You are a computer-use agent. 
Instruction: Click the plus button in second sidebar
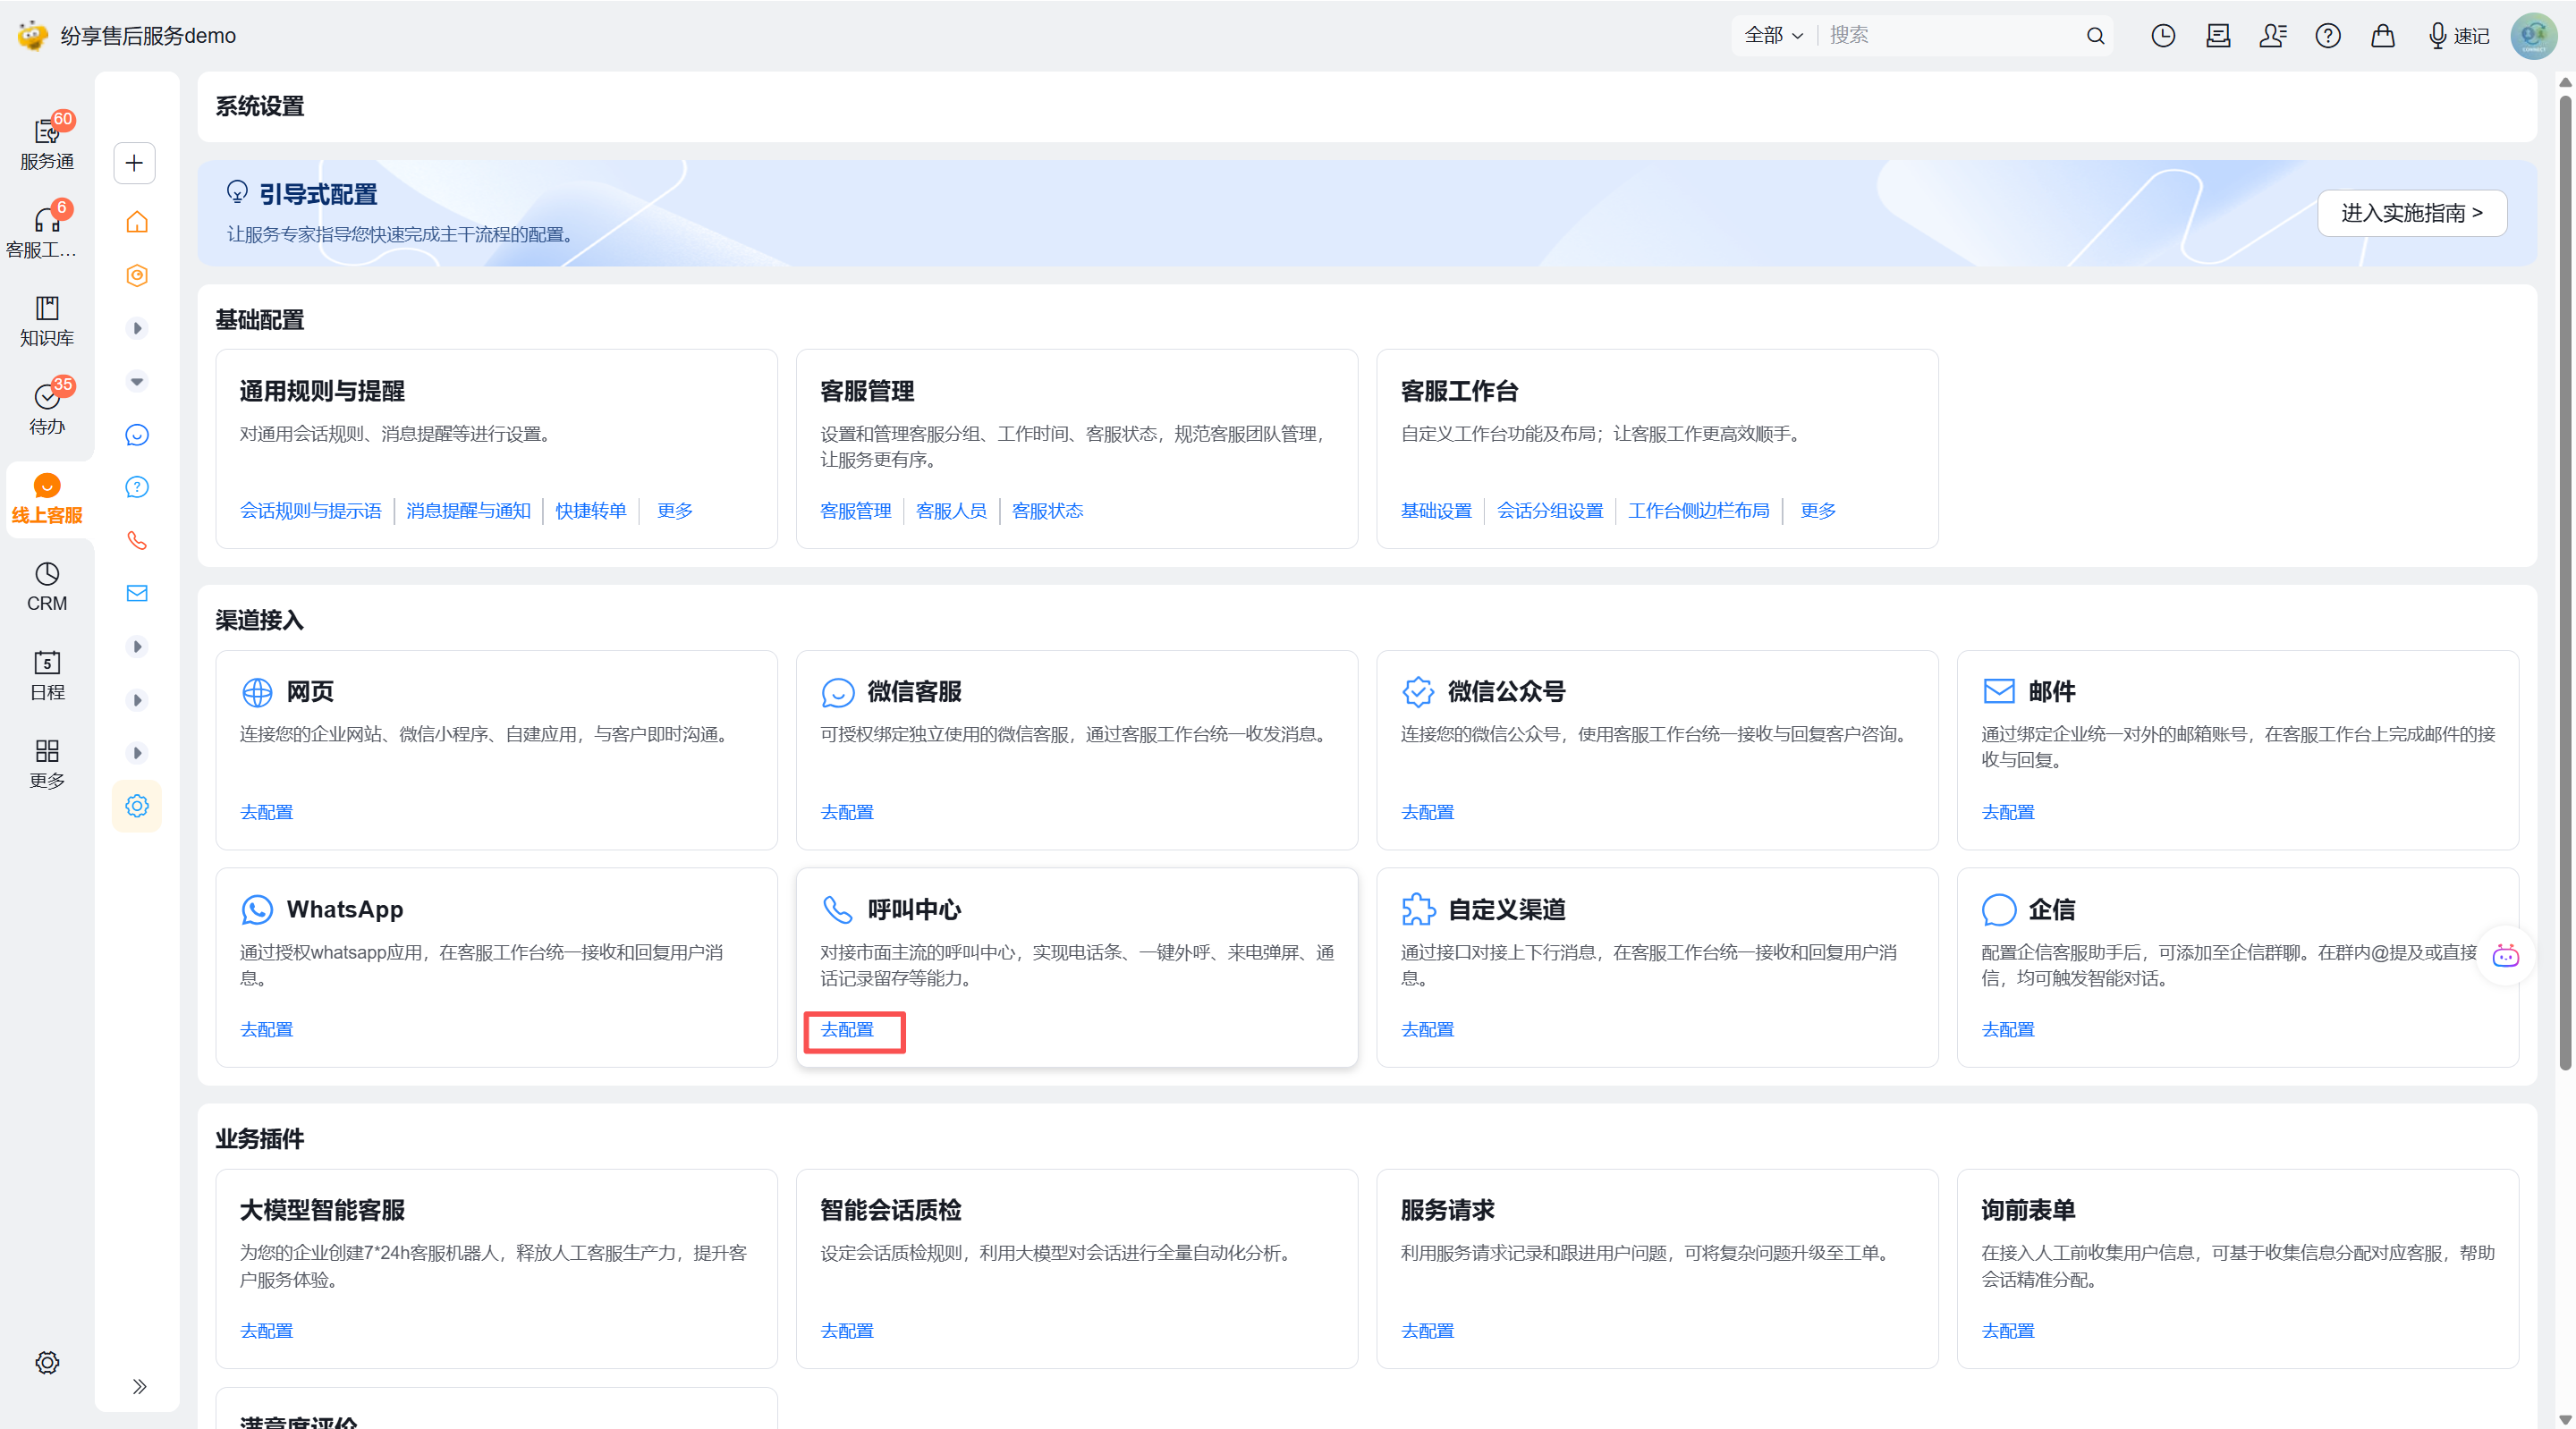pyautogui.click(x=134, y=163)
